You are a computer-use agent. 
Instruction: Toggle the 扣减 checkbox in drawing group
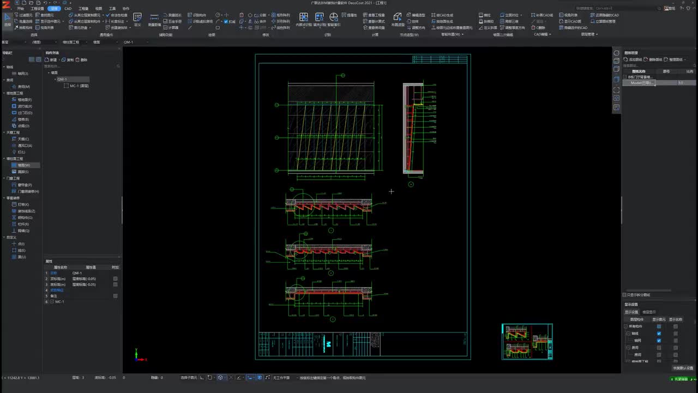[x=226, y=22]
